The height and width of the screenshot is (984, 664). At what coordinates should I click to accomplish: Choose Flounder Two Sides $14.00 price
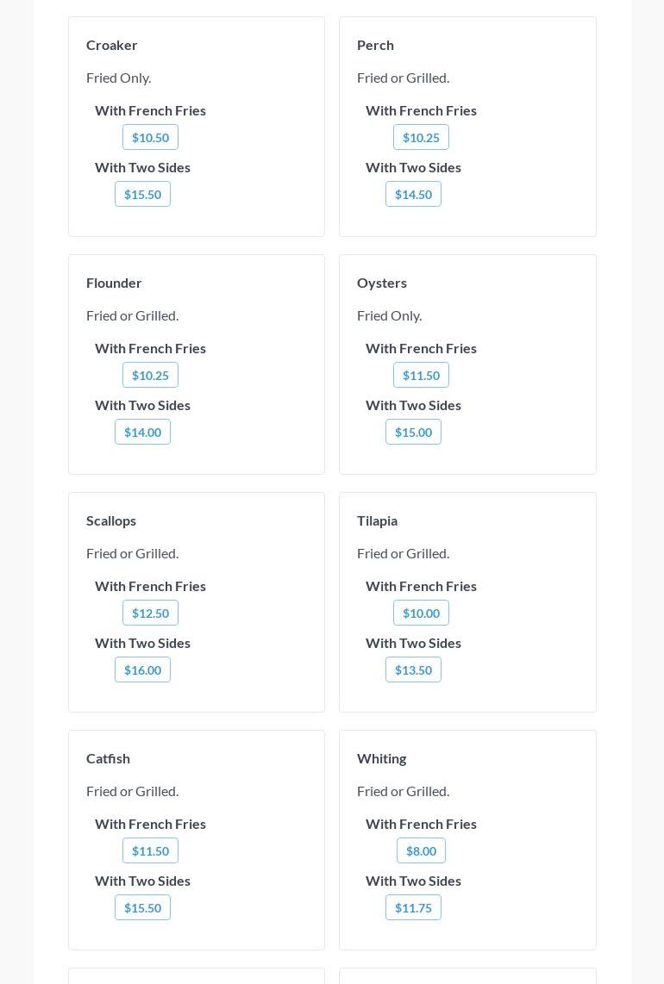[142, 432]
